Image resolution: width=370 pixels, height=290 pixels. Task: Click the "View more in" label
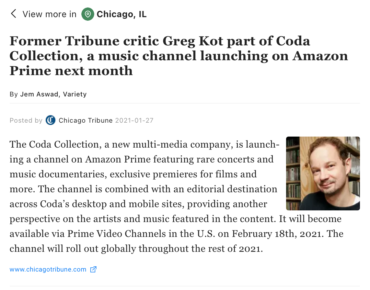click(49, 14)
